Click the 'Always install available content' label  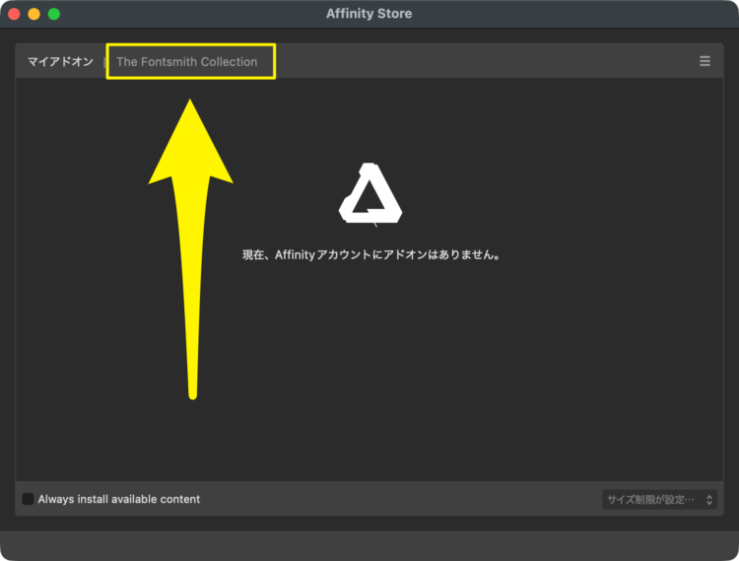[118, 499]
